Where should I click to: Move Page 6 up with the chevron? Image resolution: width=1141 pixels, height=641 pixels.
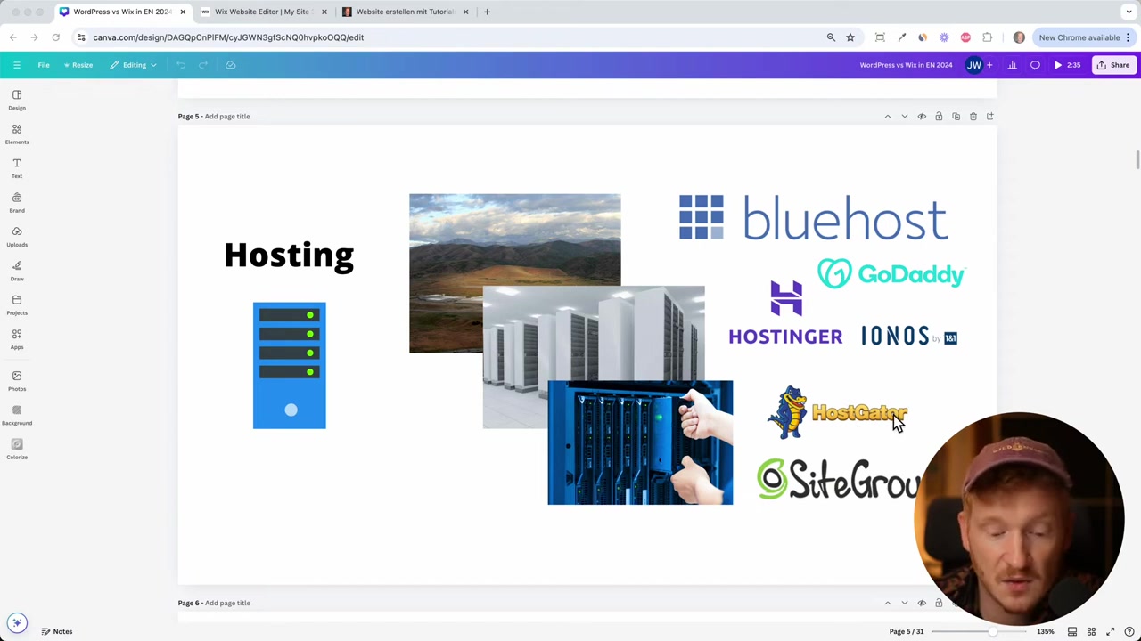pyautogui.click(x=887, y=604)
